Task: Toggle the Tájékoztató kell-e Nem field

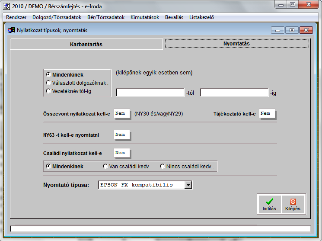Action: (x=266, y=114)
